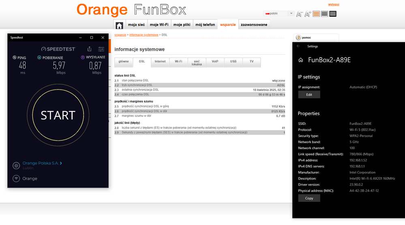Click the pomoc question mark icon
Viewport: 405px width, 225px height.
click(x=299, y=38)
